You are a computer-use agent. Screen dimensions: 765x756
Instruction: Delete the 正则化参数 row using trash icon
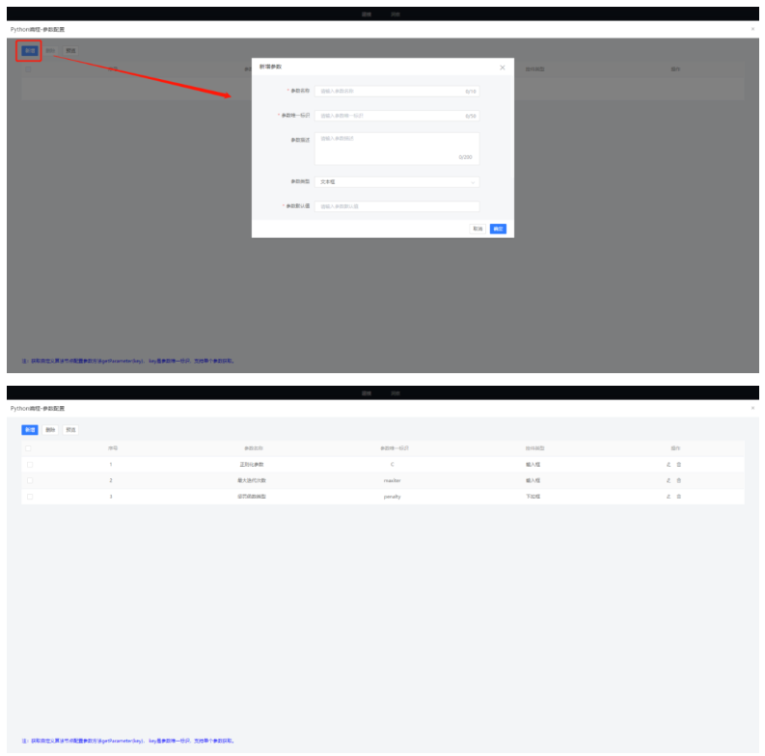pos(679,464)
